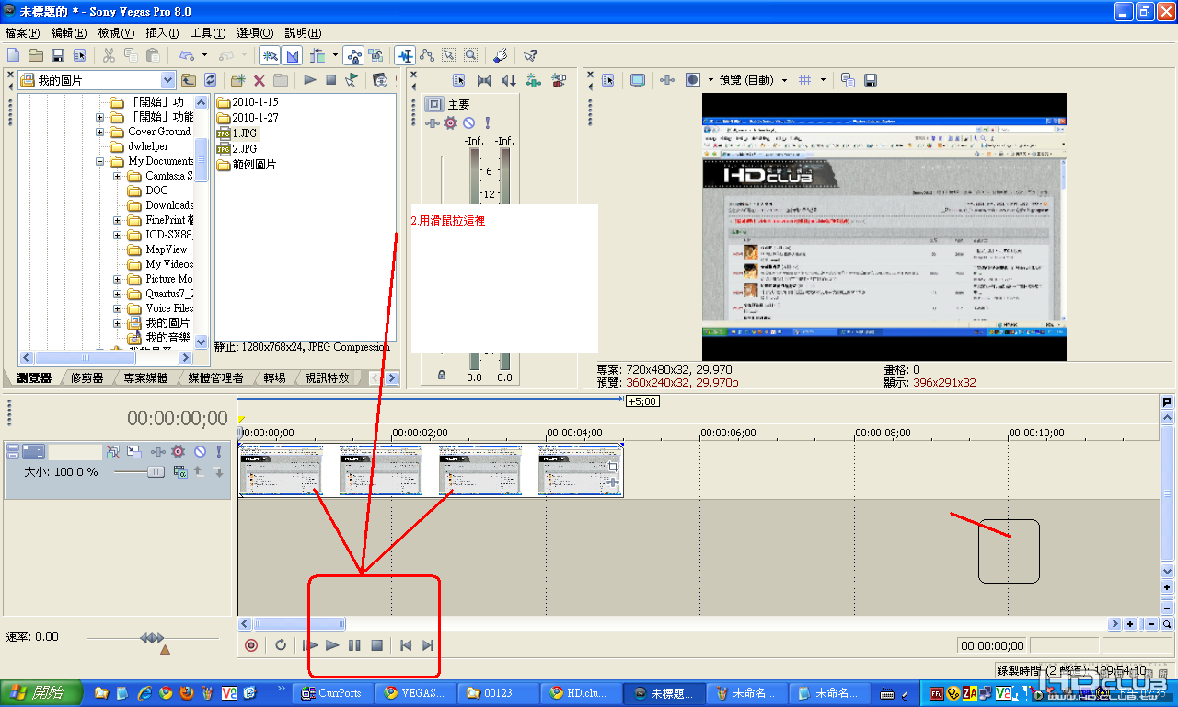Open the 檔案 menu
Viewport: 1178px width, 707px height.
coord(23,33)
